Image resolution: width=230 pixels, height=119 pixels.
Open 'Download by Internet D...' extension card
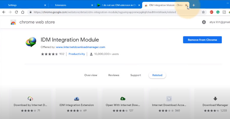(30, 104)
